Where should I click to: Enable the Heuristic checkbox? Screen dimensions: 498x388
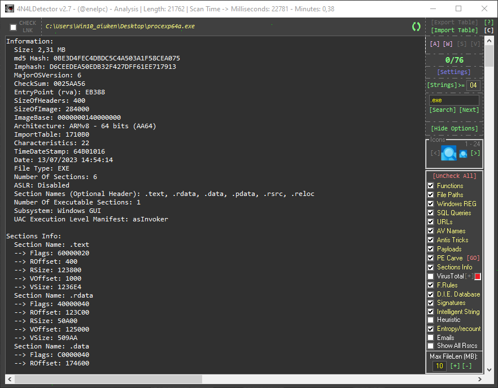pyautogui.click(x=431, y=320)
